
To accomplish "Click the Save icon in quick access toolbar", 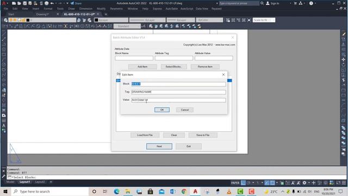I will coord(24,3).
